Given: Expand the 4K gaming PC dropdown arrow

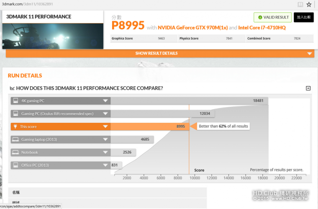Looking at the screenshot, I should click(105, 101).
